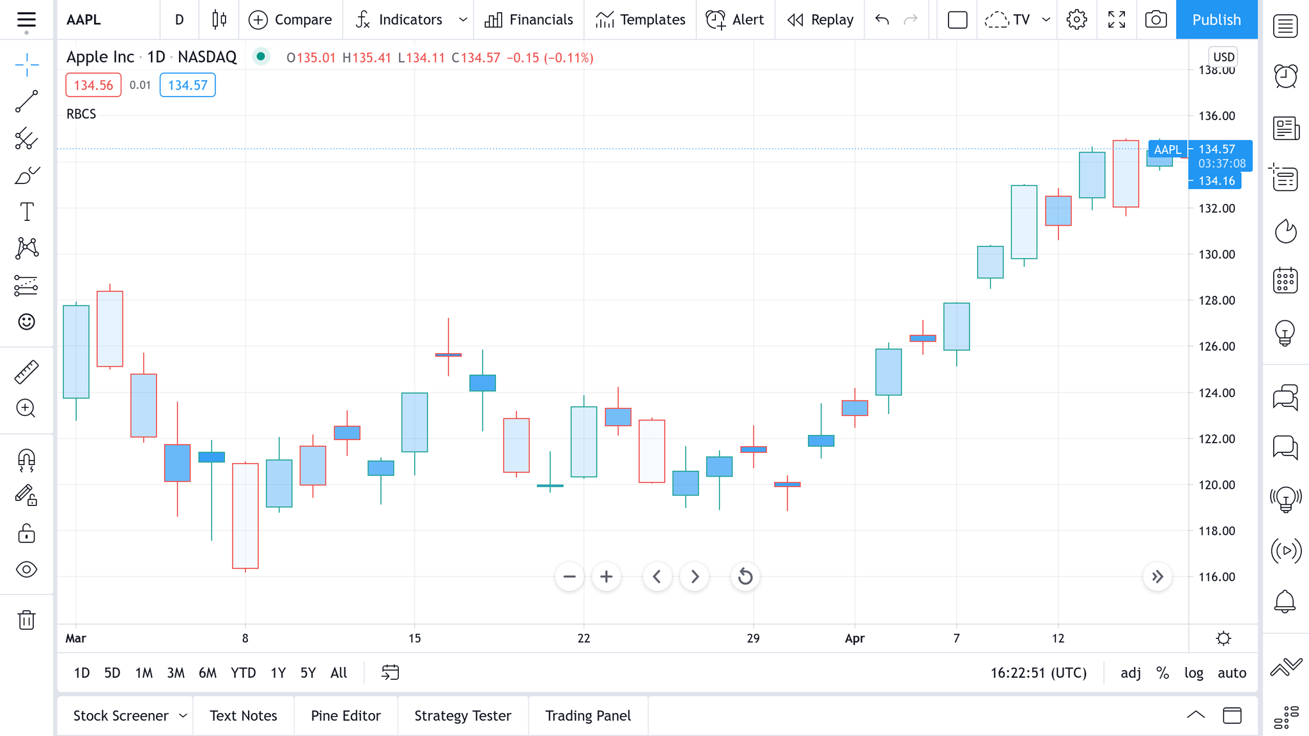Open the alarm clock alerts panel
This screenshot has width=1309, height=736.
click(1285, 76)
